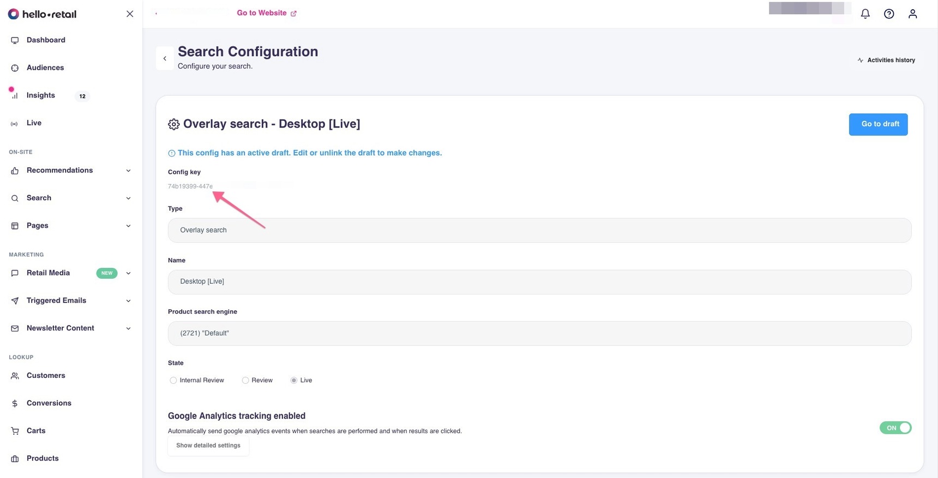Expand the Retail Media section chevron
This screenshot has width=938, height=478.
129,273
